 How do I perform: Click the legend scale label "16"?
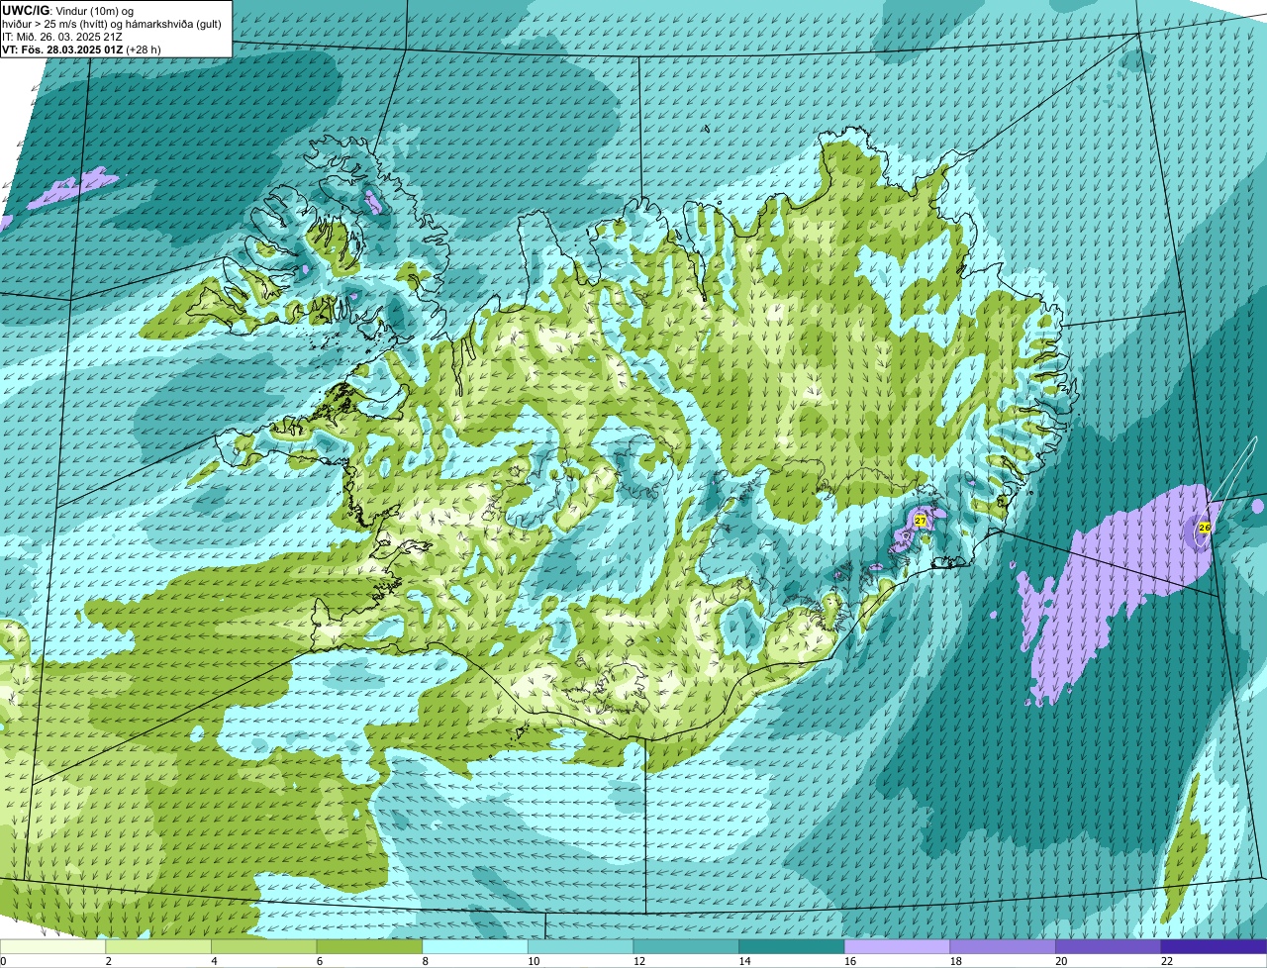pos(850,961)
